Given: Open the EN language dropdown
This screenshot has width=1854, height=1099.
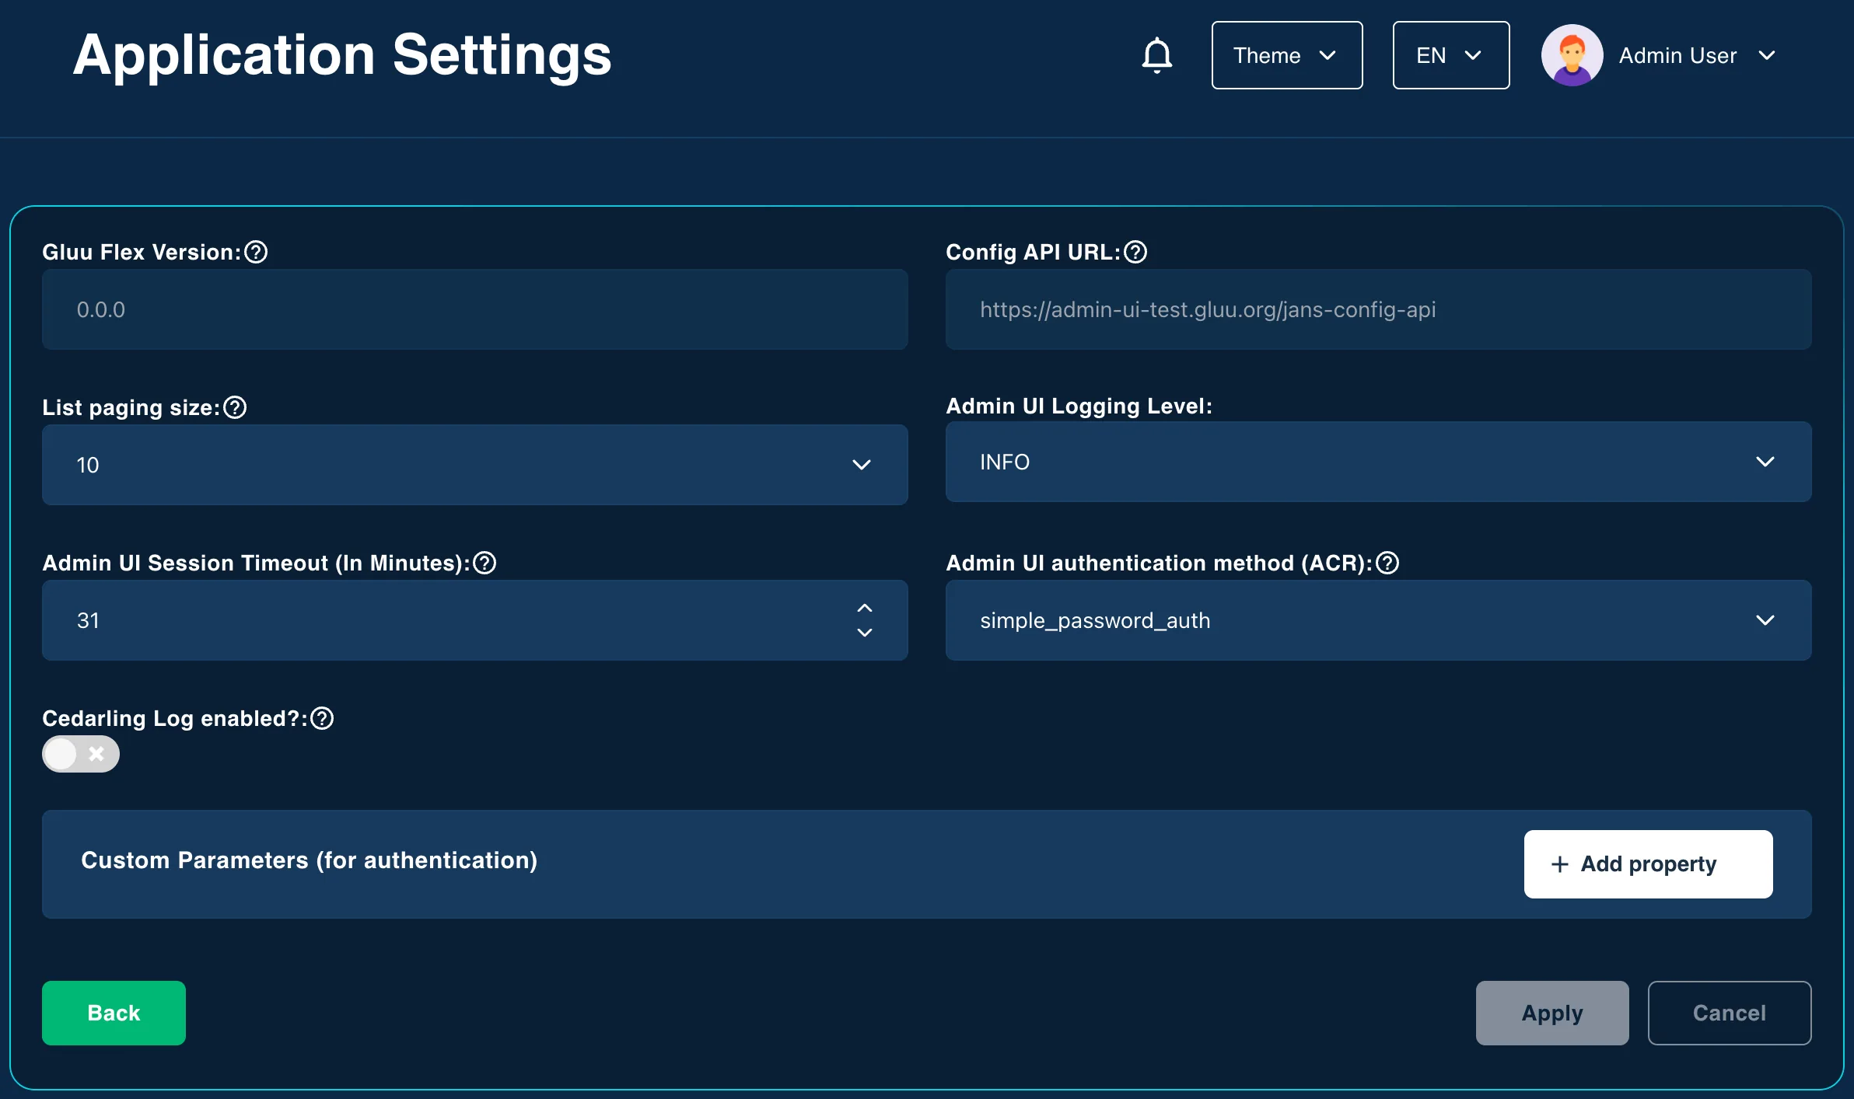Looking at the screenshot, I should tap(1451, 55).
